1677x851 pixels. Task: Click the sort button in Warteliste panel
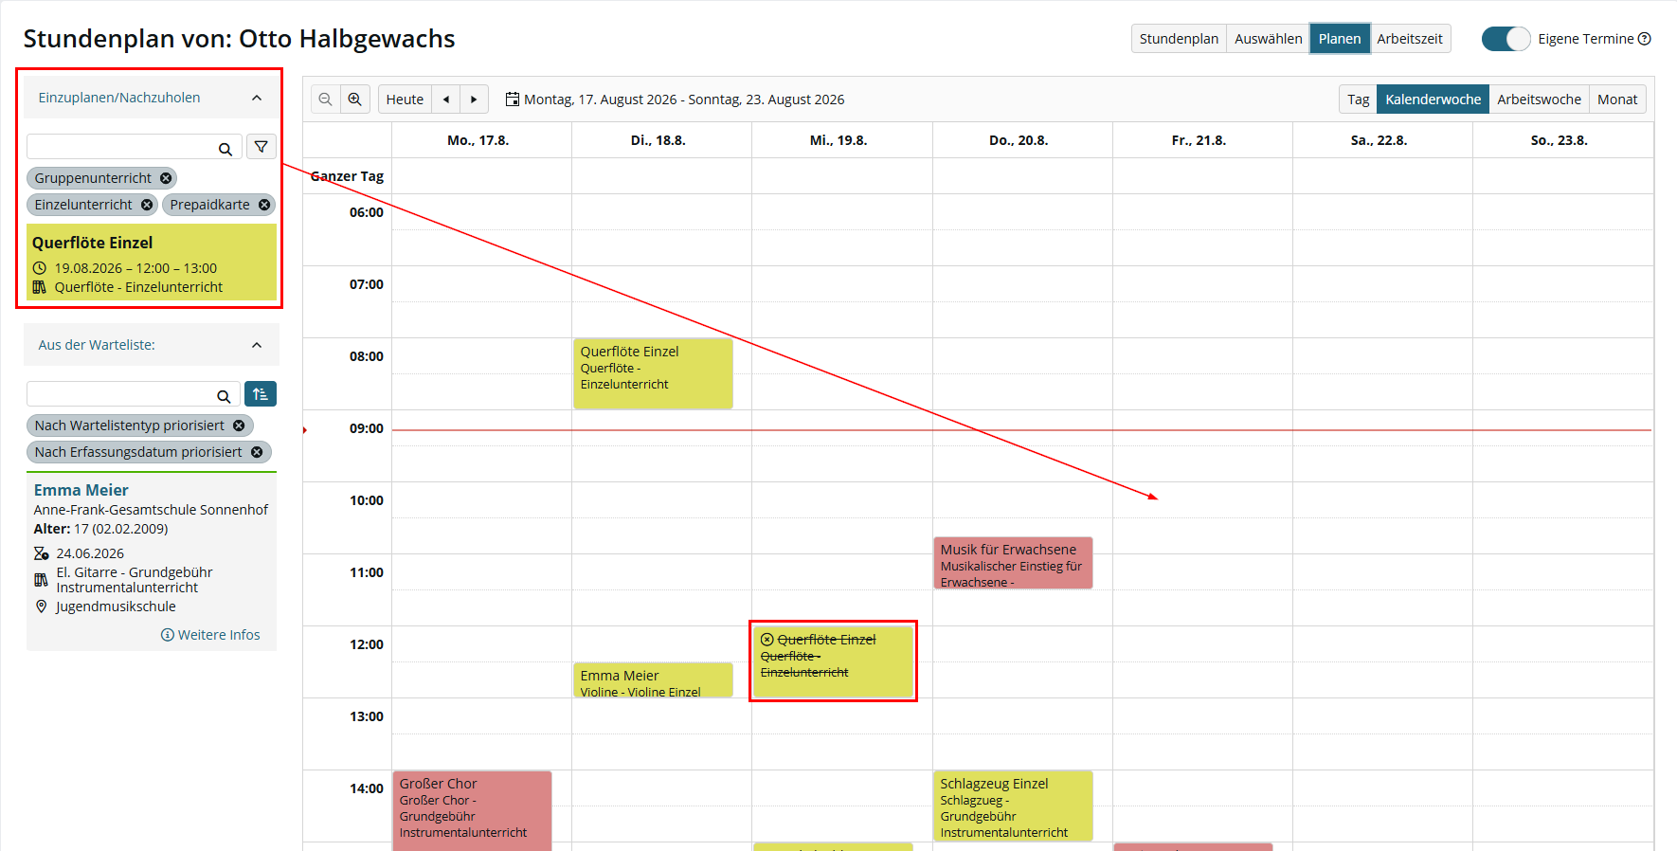tap(261, 394)
